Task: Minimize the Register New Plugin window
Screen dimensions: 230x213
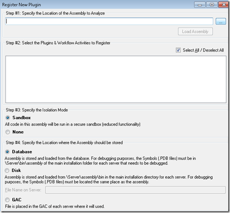Action: tap(200, 5)
